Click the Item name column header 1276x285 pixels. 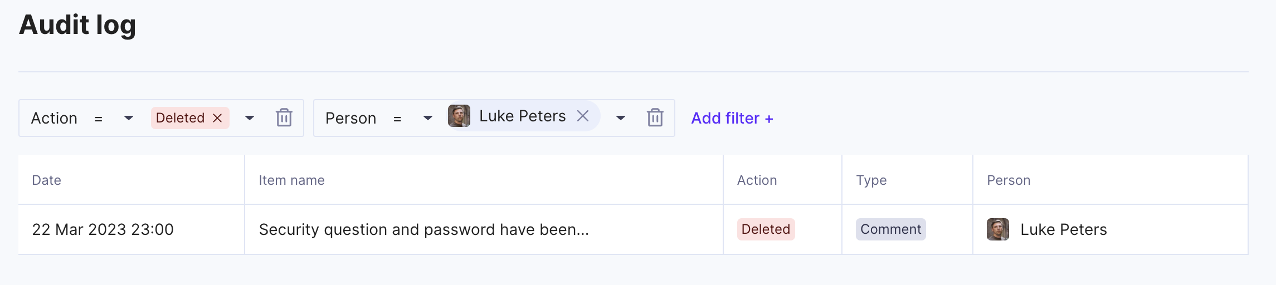tap(291, 180)
